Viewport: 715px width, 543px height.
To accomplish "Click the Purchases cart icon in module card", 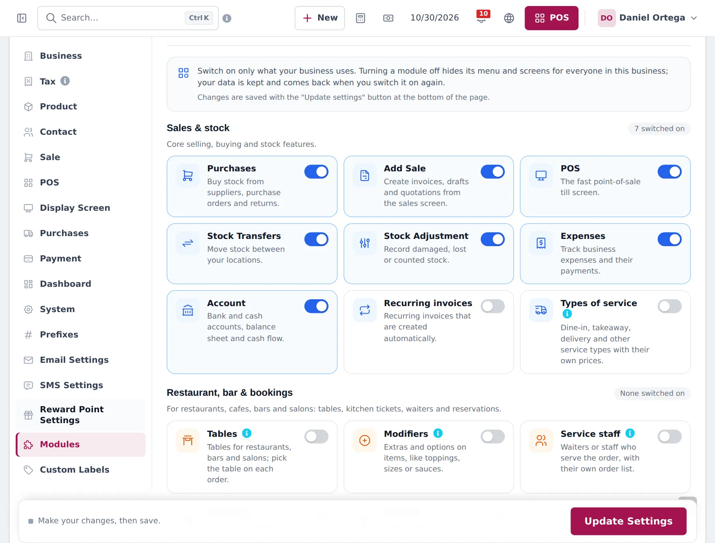I will [188, 175].
